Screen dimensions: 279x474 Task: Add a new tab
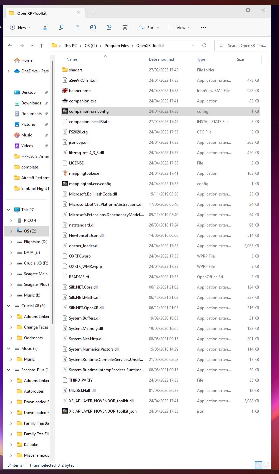coord(94,13)
